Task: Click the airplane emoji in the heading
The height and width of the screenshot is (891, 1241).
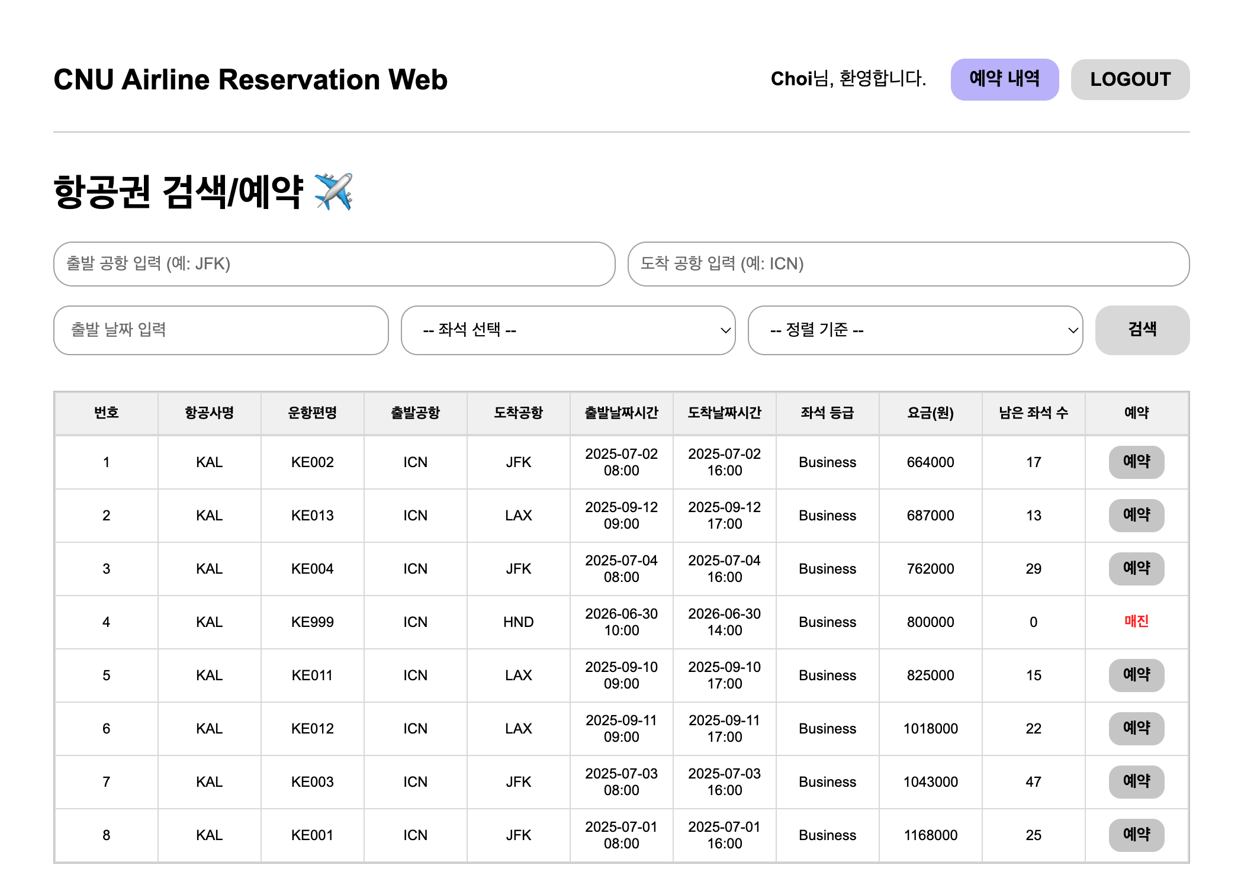Action: tap(333, 192)
